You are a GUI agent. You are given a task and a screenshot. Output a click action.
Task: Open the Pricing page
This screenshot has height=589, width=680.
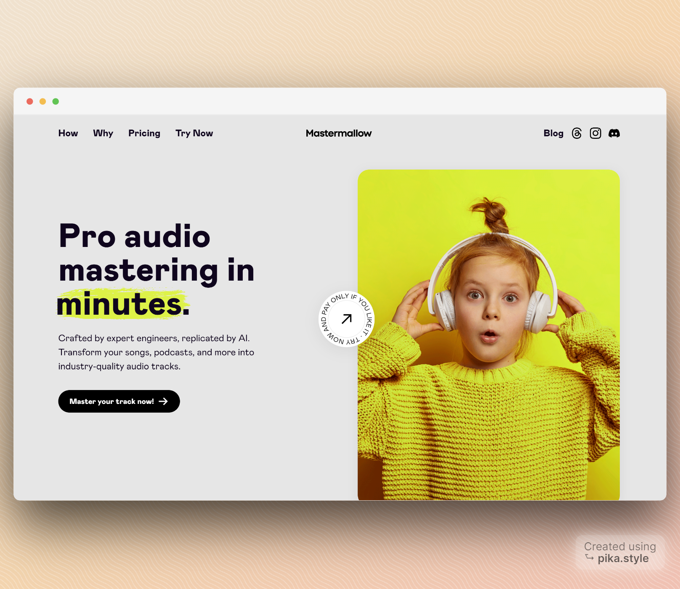pyautogui.click(x=144, y=133)
